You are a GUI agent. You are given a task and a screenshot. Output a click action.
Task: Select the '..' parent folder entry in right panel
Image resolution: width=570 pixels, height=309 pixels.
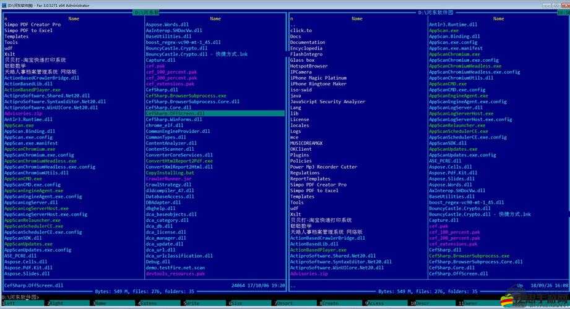pyautogui.click(x=293, y=25)
